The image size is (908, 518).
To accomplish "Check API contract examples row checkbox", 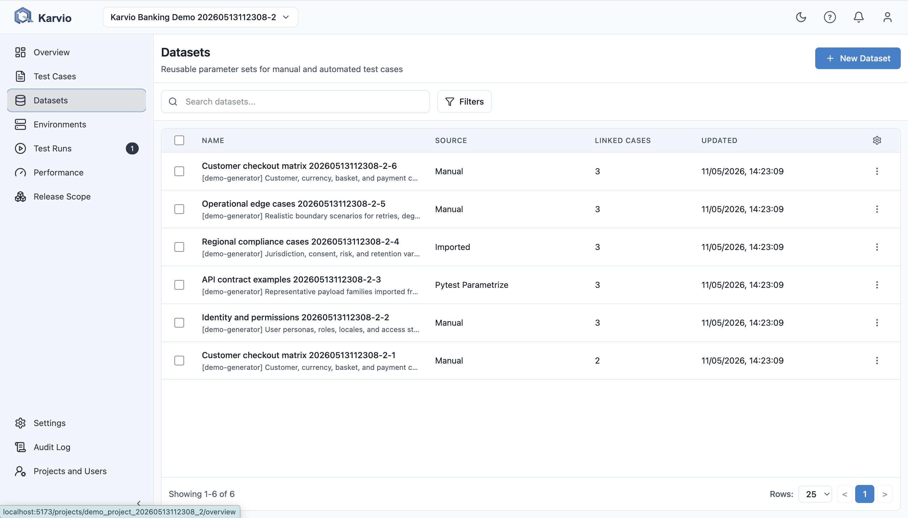I will (x=179, y=285).
